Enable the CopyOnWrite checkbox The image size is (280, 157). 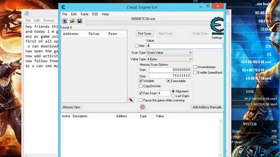coord(141,86)
